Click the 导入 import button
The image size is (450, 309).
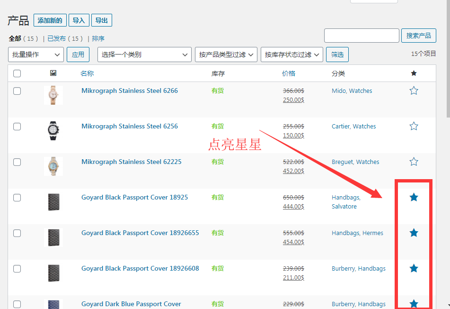[79, 20]
